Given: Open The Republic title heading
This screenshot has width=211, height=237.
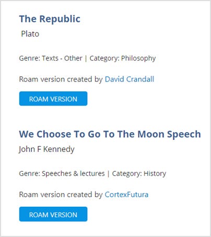Looking at the screenshot, I should pyautogui.click(x=50, y=19).
